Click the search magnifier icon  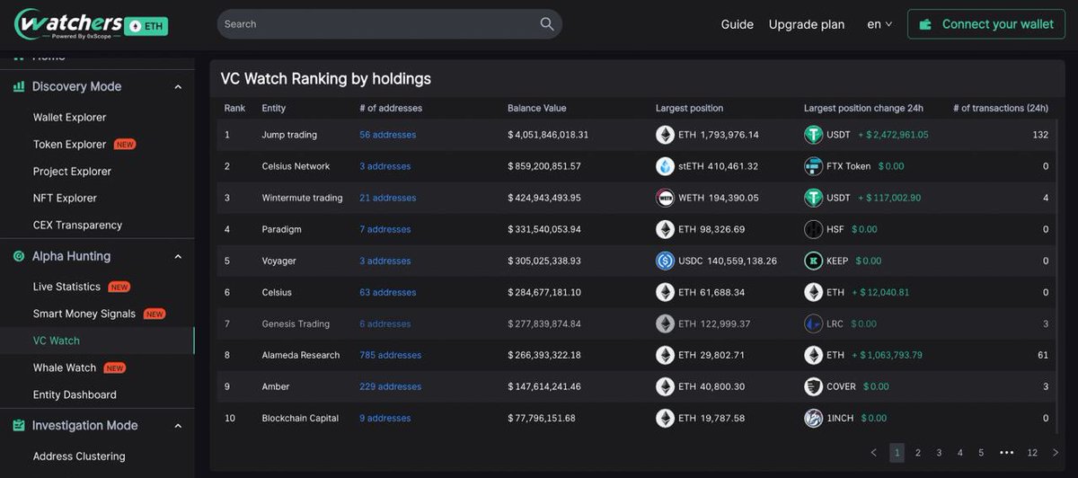coord(547,24)
